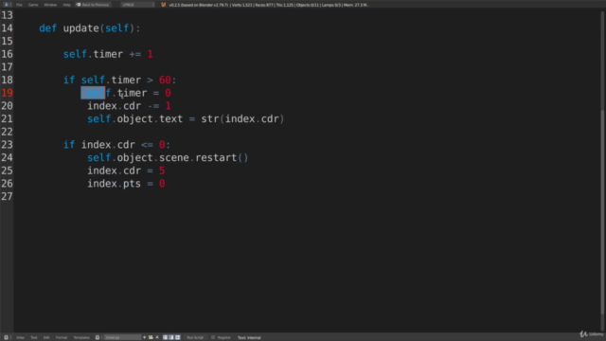
Task: Click the Back to Previous button
Action: [x=93, y=5]
